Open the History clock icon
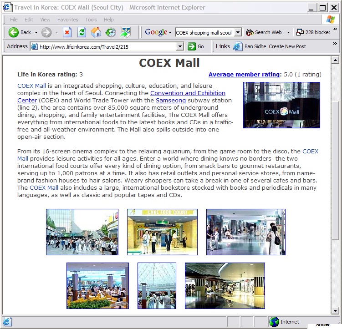Viewport: 342px width, 329px height. [x=111, y=32]
